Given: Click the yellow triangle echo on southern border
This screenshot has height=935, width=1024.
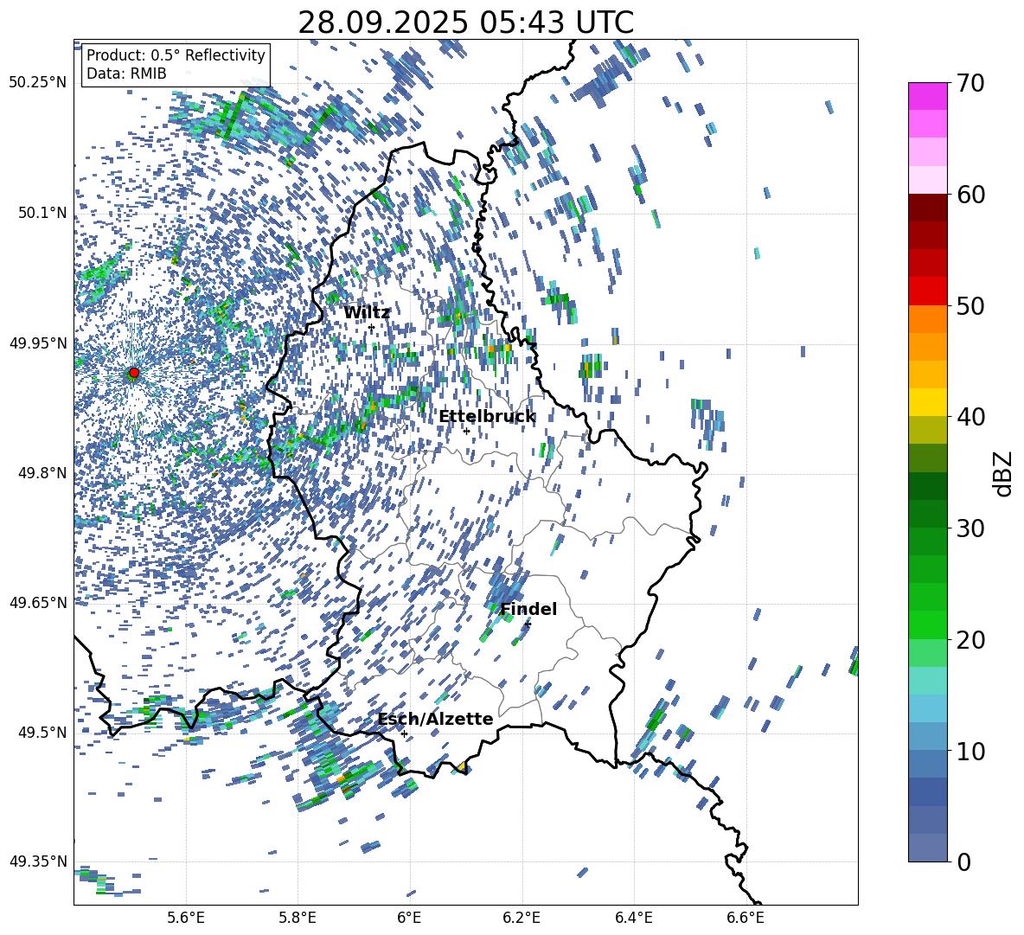Looking at the screenshot, I should [462, 767].
